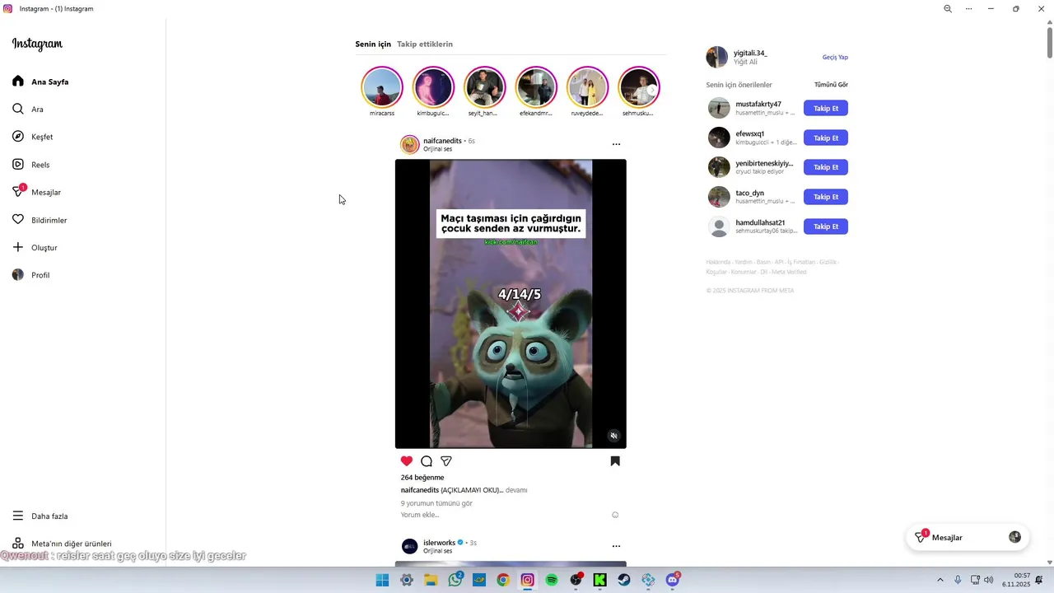Click 264 beğenme likes count
The image size is (1054, 593).
click(422, 478)
